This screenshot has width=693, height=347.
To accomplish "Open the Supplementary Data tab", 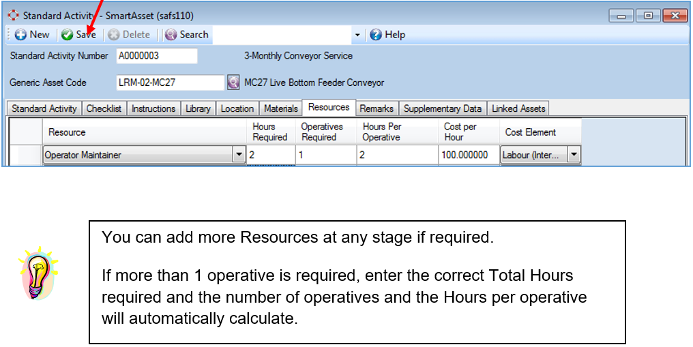I will point(443,108).
